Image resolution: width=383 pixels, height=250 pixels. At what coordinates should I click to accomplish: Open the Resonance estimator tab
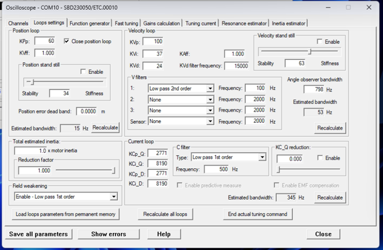(244, 23)
